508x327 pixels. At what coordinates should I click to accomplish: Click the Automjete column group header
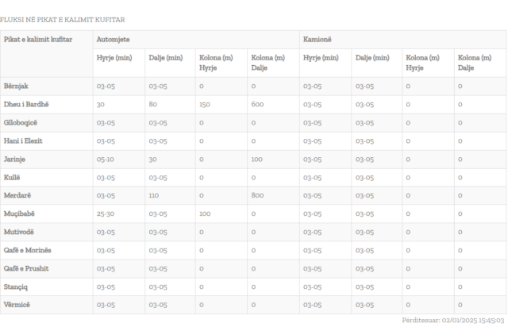(114, 39)
